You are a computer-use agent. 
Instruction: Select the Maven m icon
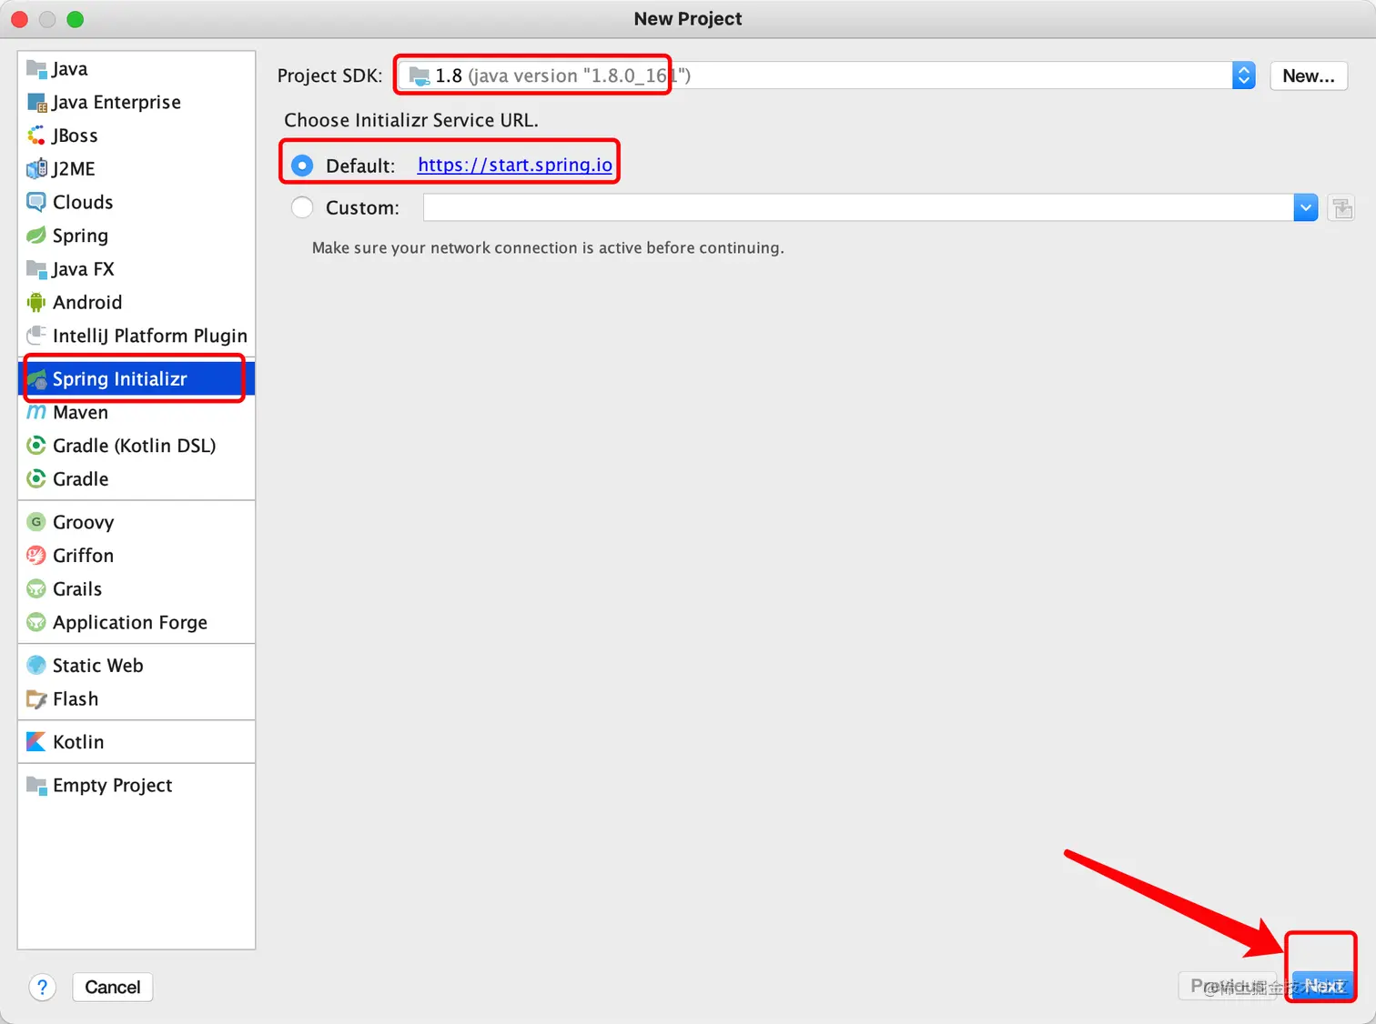click(36, 412)
